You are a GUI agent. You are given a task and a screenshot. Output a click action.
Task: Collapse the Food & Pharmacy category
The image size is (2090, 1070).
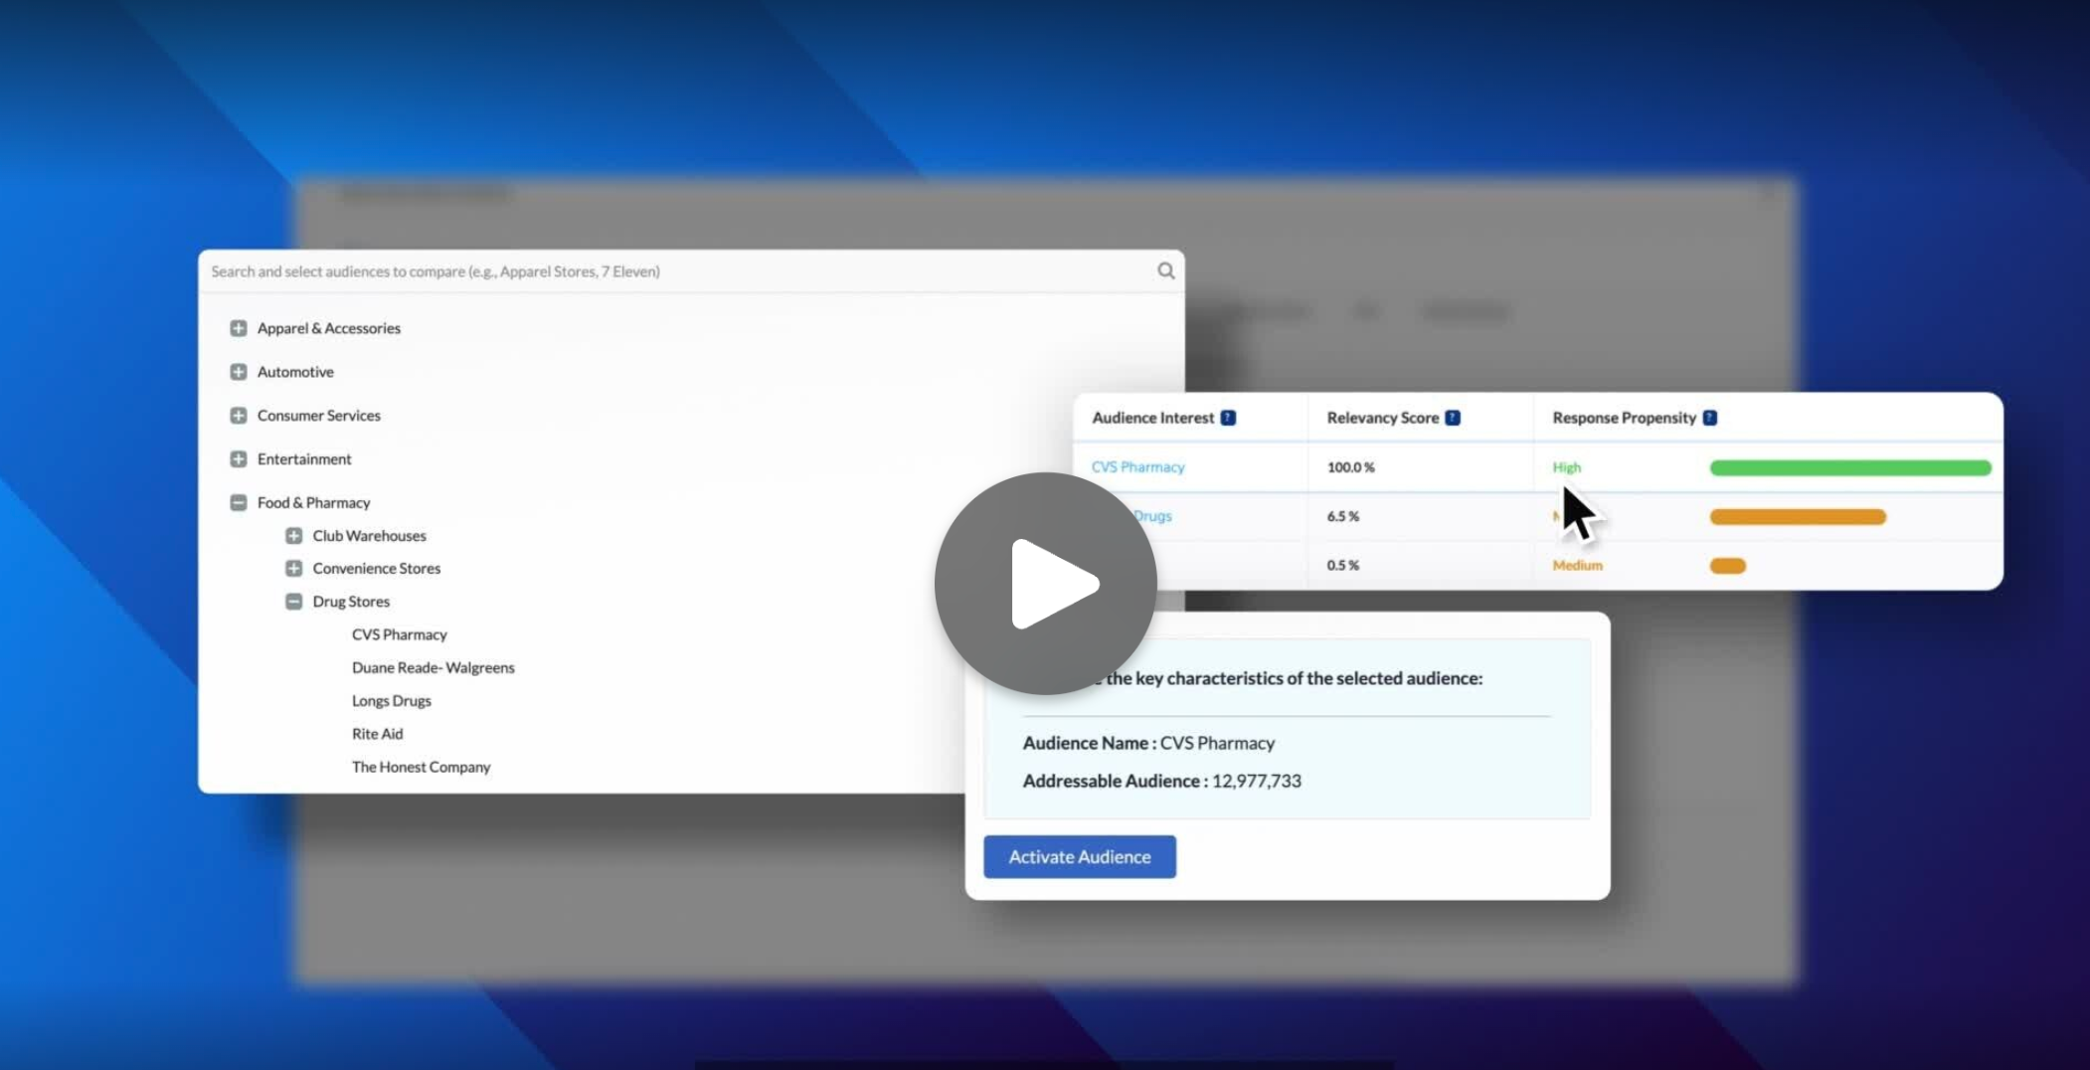pos(239,503)
